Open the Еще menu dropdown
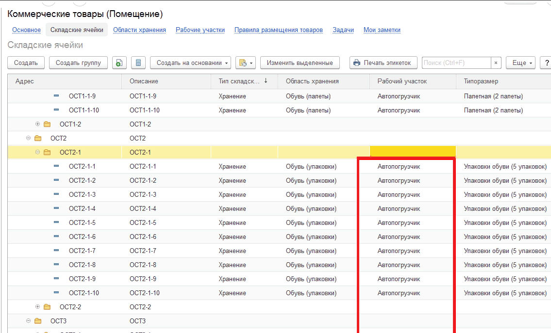This screenshot has height=333, width=551. [520, 63]
